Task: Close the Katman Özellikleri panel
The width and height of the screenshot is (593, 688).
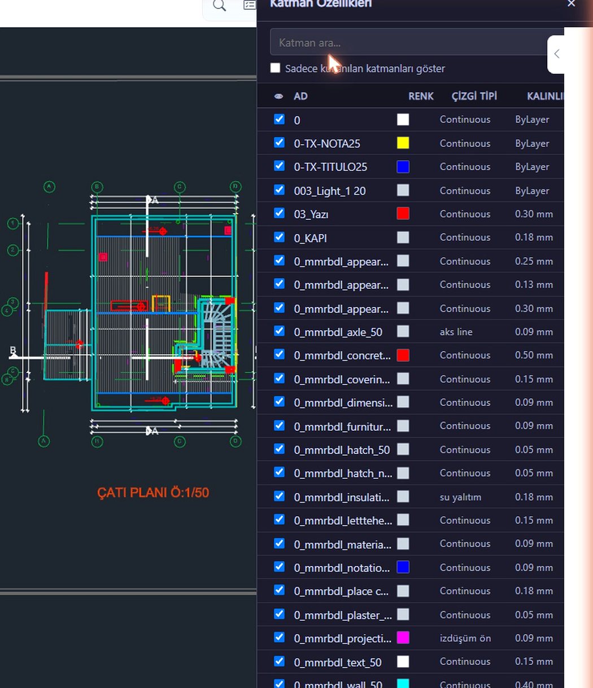Action: coord(572,3)
